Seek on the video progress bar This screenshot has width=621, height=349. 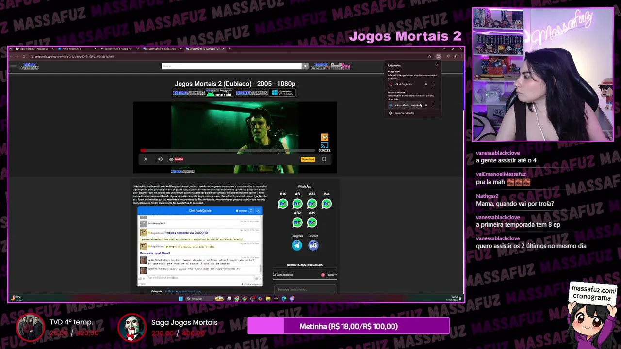tap(228, 150)
